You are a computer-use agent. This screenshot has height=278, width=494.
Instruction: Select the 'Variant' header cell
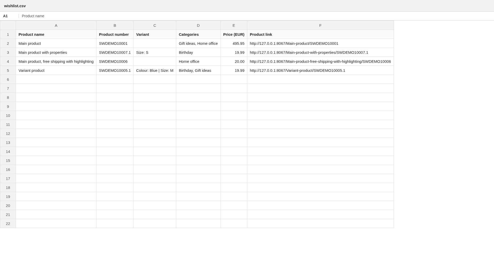tap(155, 34)
